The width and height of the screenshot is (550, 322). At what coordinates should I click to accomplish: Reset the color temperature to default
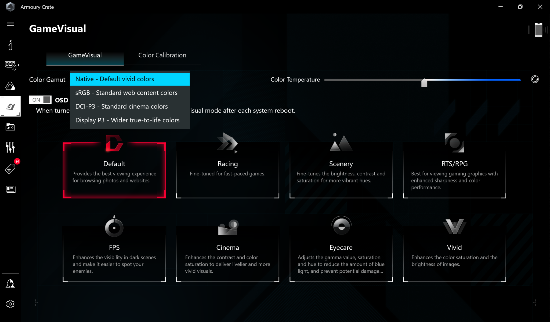pos(535,79)
